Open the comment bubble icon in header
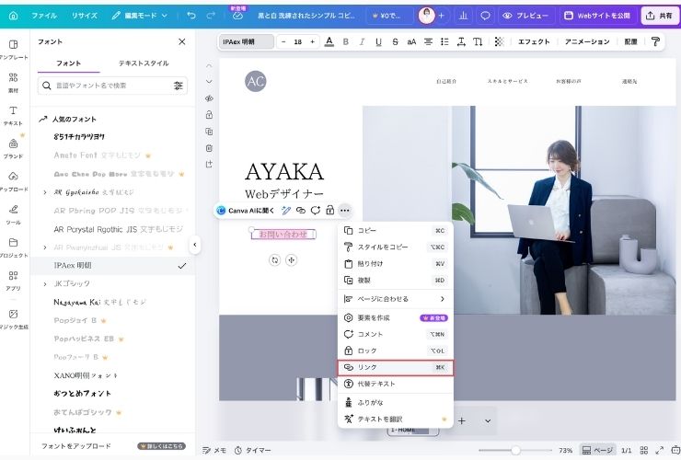Screen dimensions: 681x460 pyautogui.click(x=485, y=16)
